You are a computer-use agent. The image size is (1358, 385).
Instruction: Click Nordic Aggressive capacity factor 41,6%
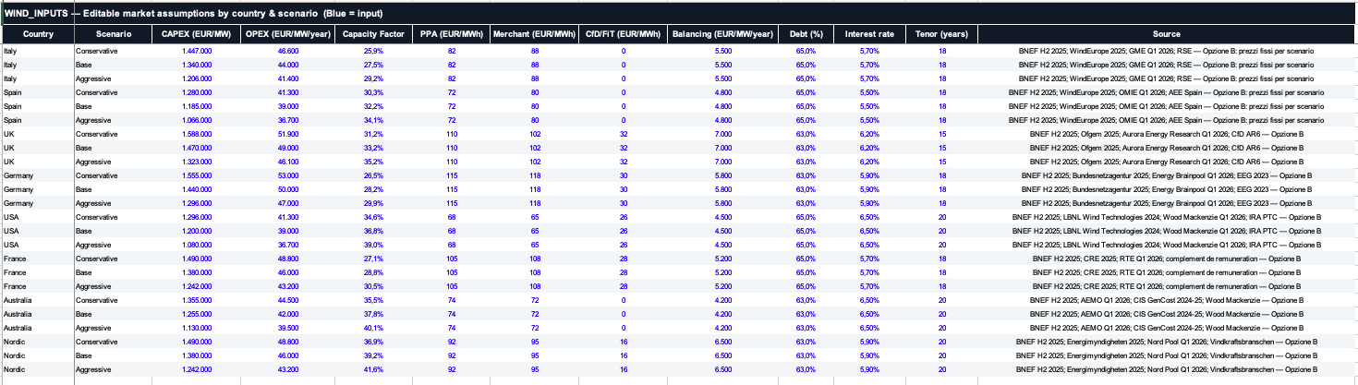point(373,369)
